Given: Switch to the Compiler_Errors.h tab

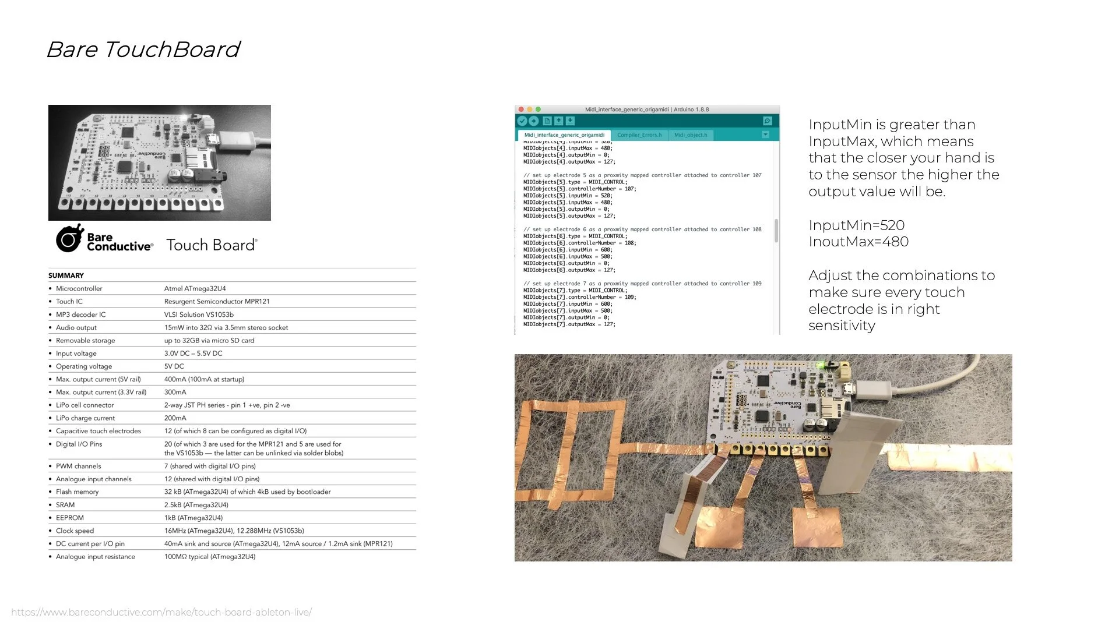Looking at the screenshot, I should pyautogui.click(x=639, y=135).
